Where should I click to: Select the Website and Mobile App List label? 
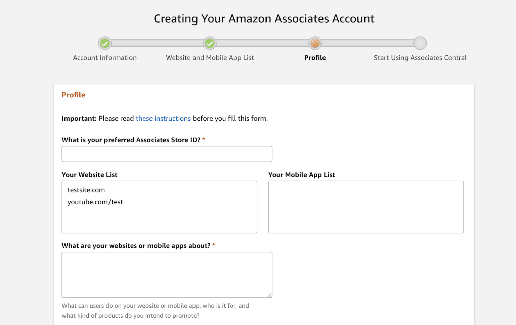pos(210,57)
